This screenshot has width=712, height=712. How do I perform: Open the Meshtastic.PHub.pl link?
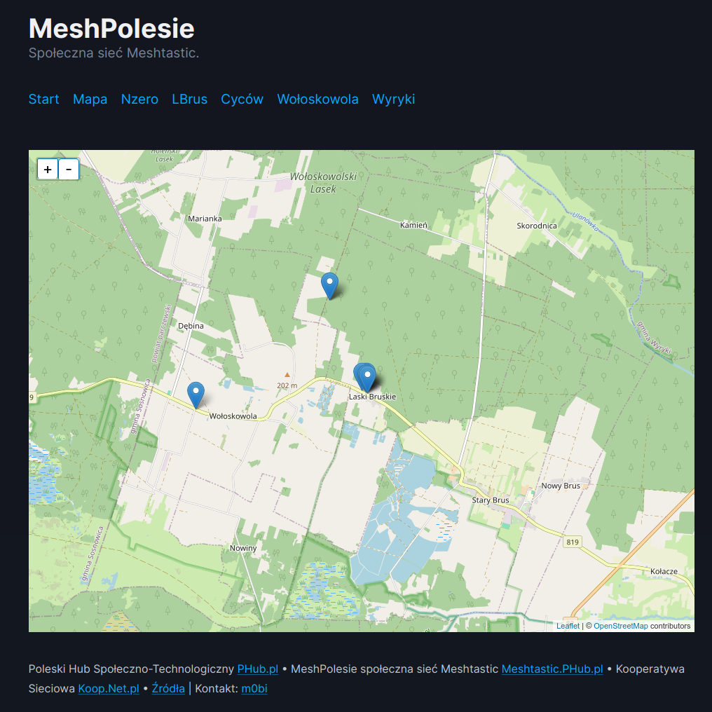pos(552,669)
